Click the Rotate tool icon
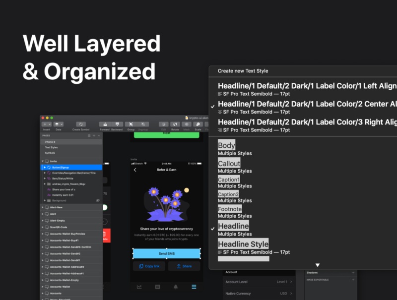Image resolution: width=397 pixels, height=300 pixels. click(x=175, y=124)
